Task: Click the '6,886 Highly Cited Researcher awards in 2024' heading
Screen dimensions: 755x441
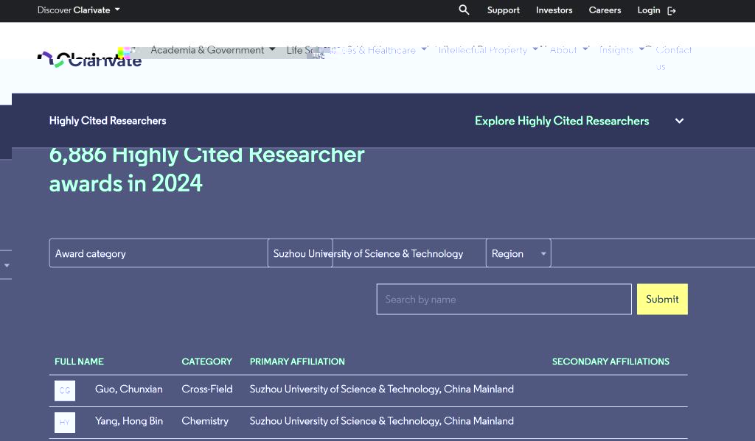Action: coord(207,169)
